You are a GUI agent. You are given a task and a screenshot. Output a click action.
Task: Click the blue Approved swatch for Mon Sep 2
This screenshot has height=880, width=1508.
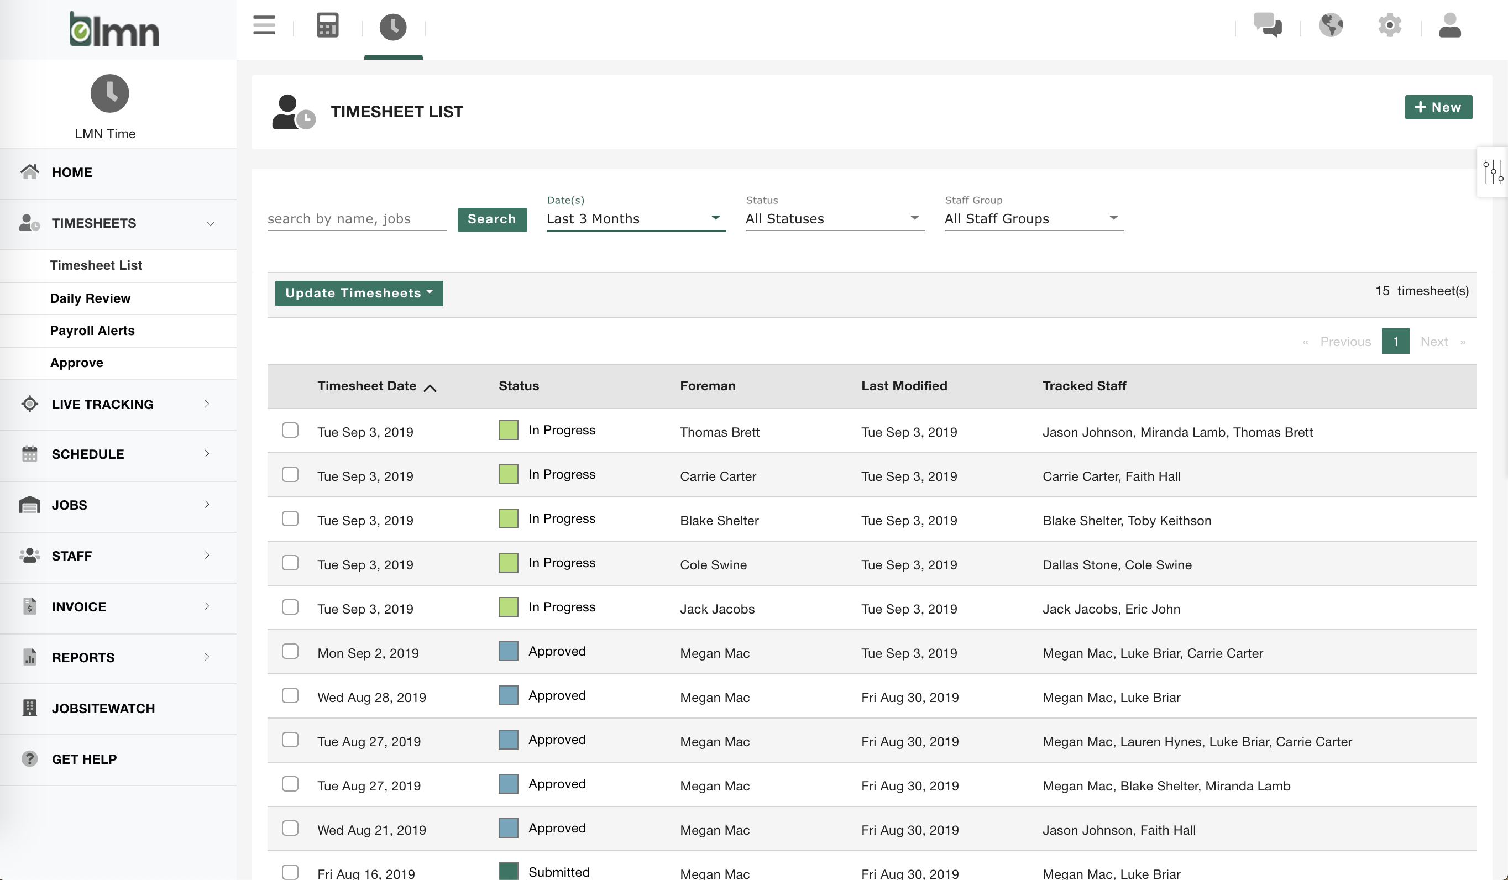(x=508, y=651)
